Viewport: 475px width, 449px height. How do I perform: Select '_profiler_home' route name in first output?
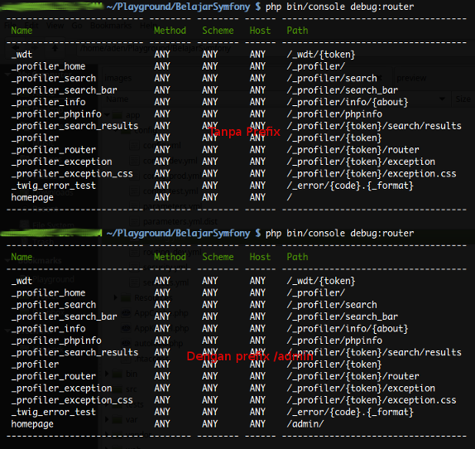click(48, 66)
